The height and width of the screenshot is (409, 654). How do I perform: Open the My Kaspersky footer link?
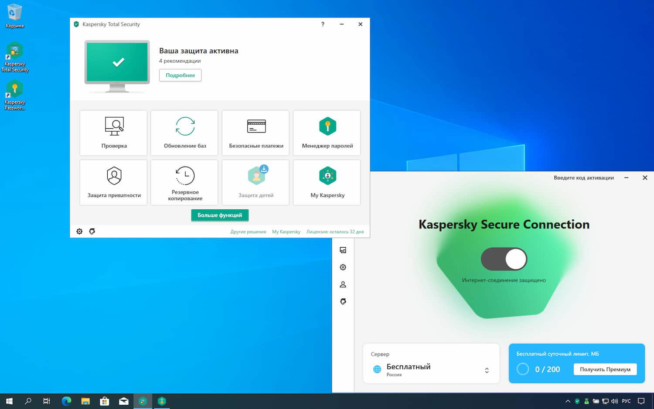tap(286, 232)
